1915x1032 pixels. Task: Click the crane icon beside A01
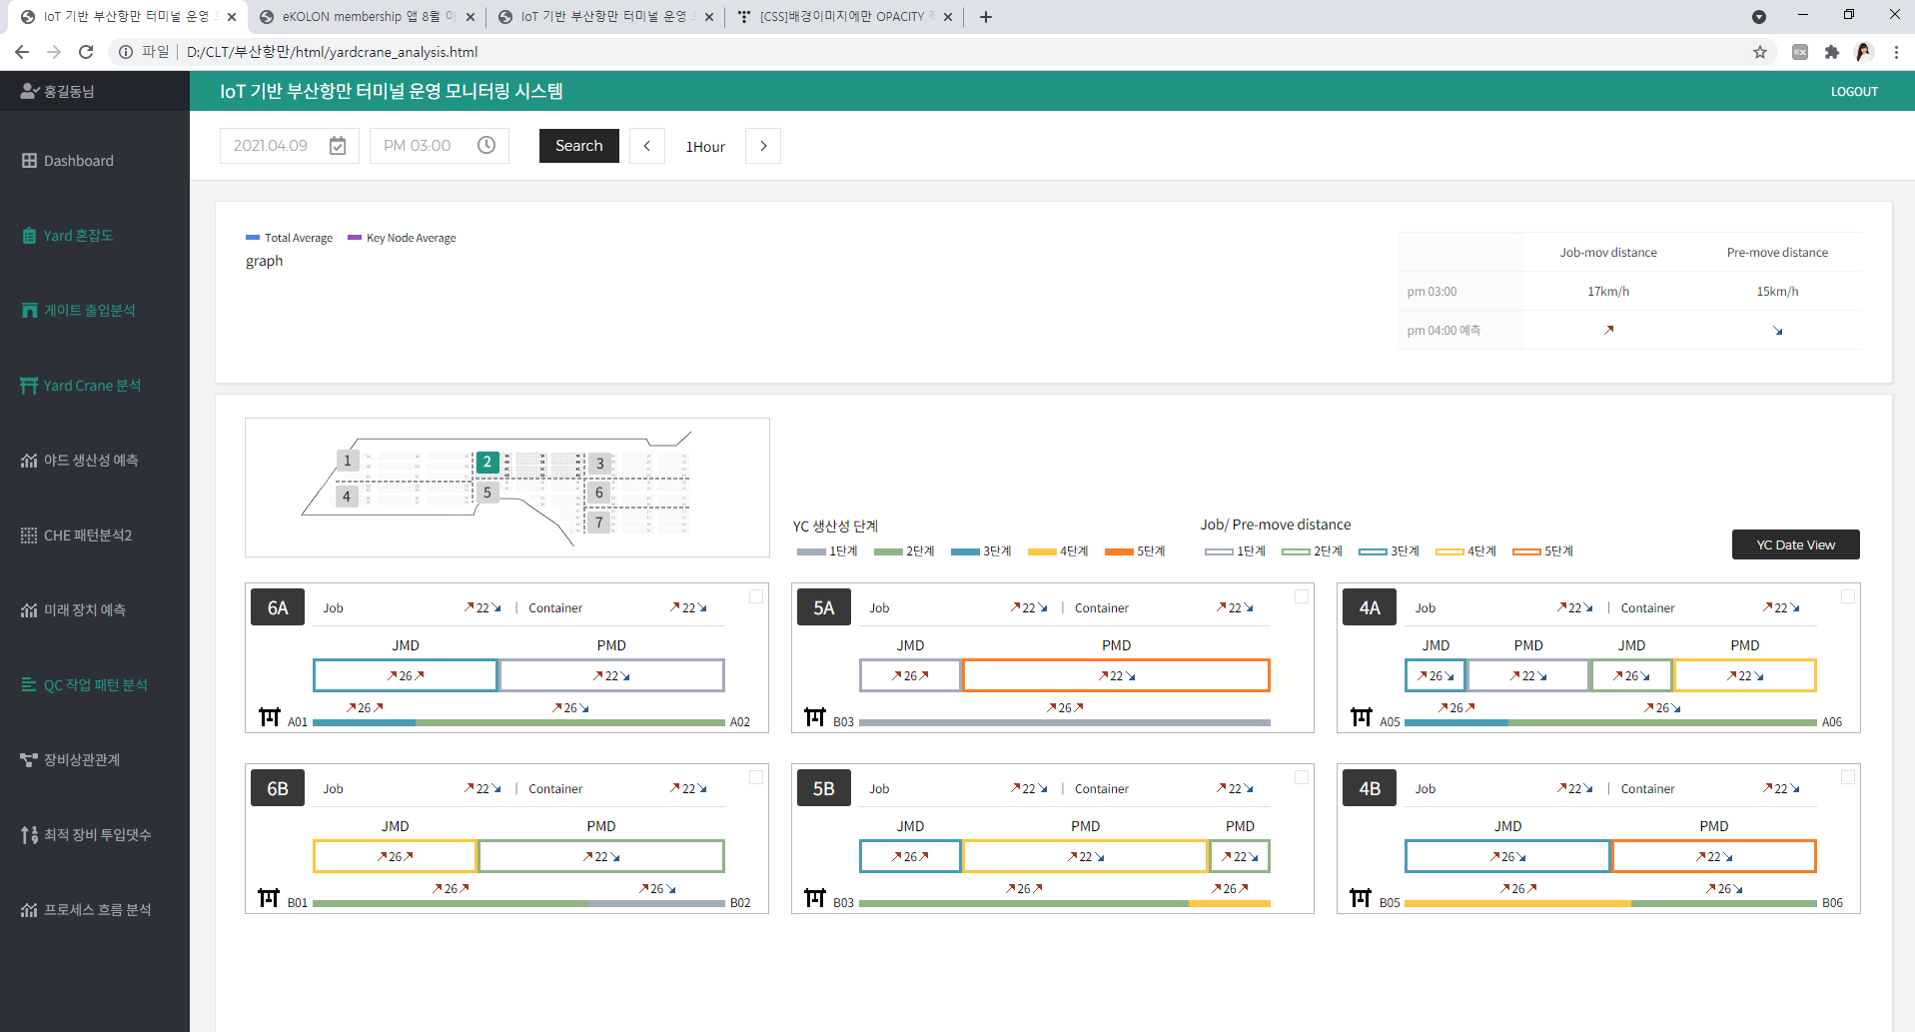(270, 717)
